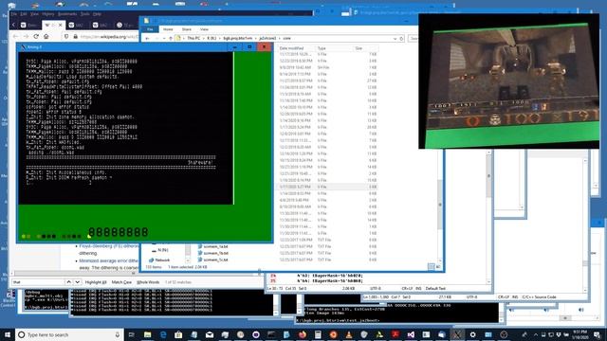Open Microsoft Store from the taskbar
The height and width of the screenshot is (341, 607).
click(178, 334)
